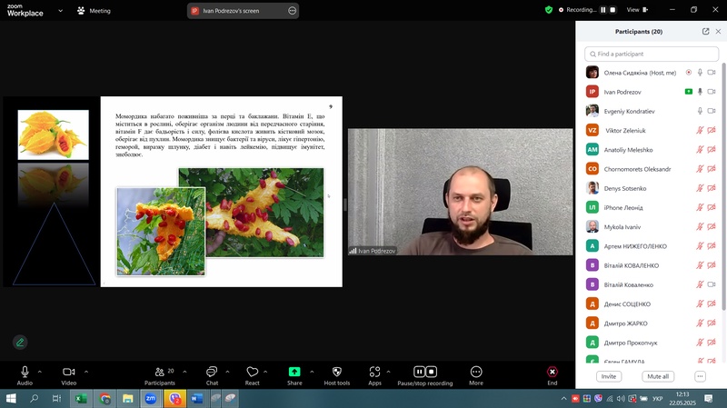Click the Invite button

click(x=609, y=376)
